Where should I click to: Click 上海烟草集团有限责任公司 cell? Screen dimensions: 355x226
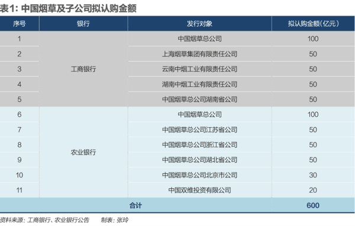pos(200,54)
